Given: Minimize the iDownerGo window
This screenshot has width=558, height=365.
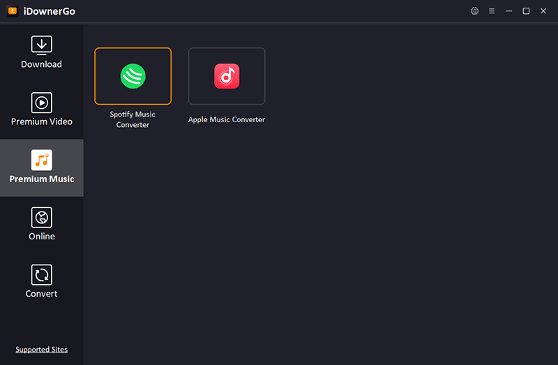Looking at the screenshot, I should (509, 11).
